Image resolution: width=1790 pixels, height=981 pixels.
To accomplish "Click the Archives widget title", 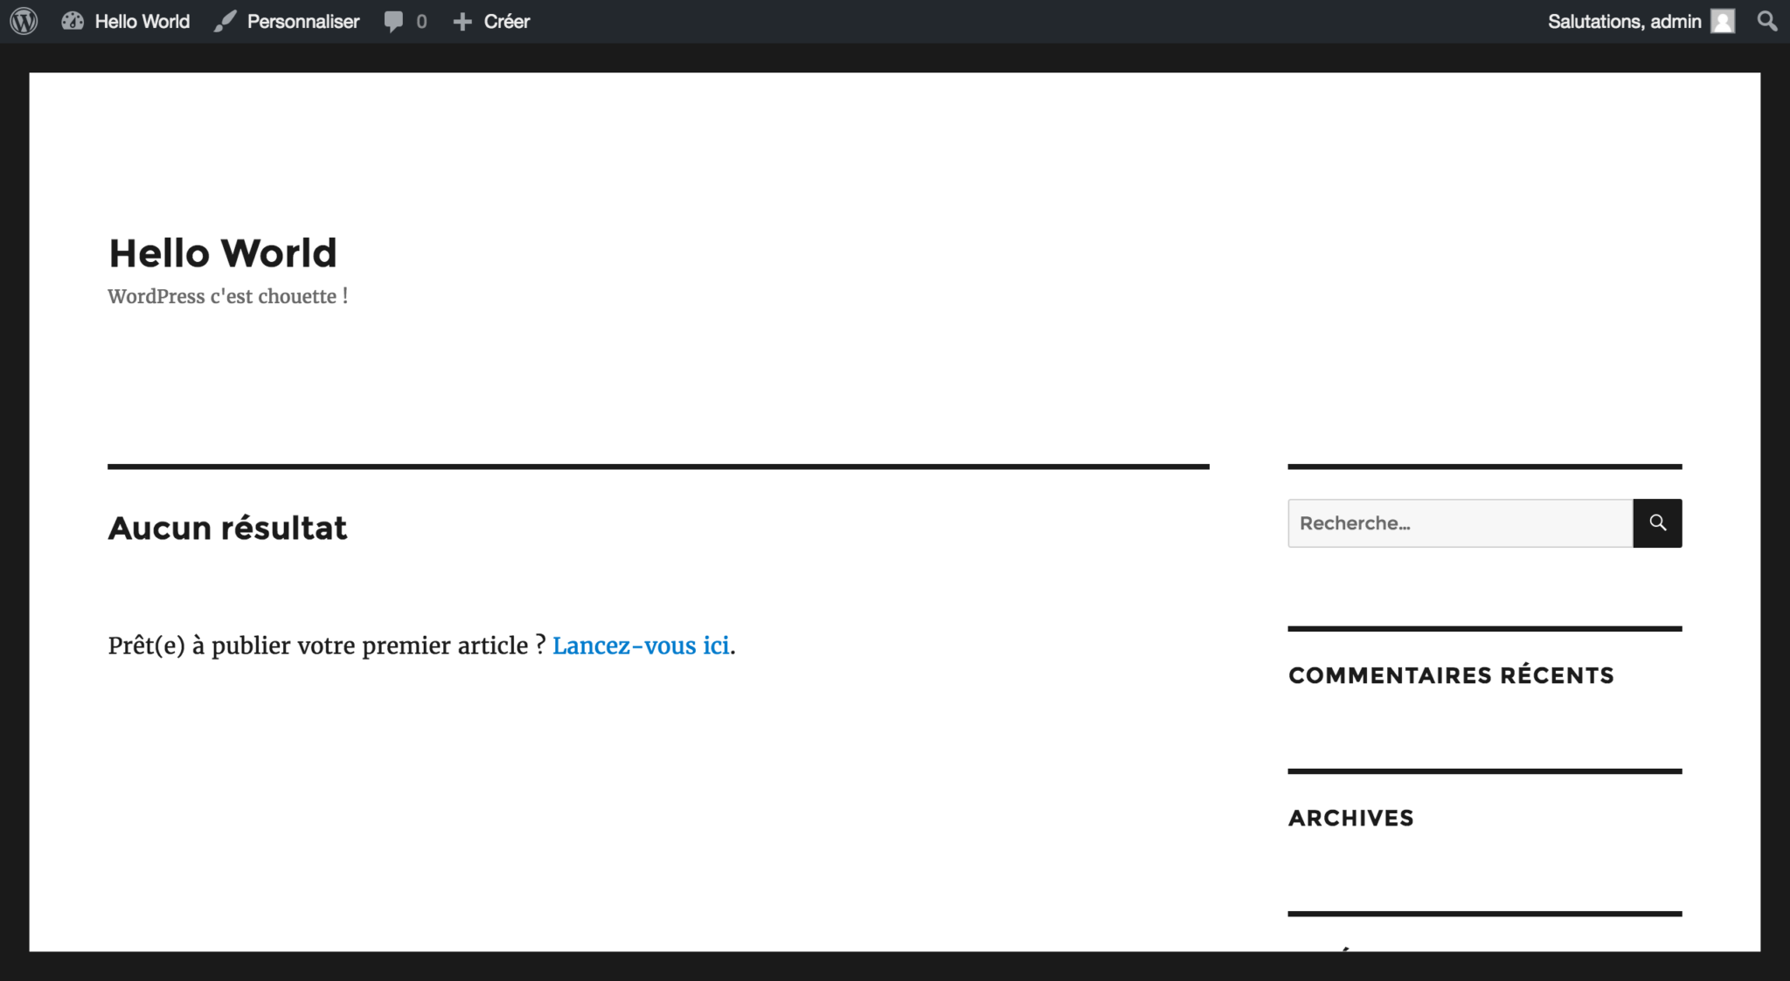I will [1350, 818].
